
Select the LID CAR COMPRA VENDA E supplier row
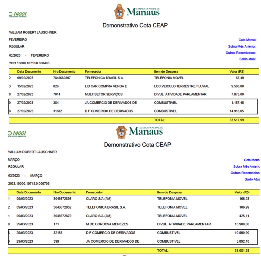(x=106, y=86)
